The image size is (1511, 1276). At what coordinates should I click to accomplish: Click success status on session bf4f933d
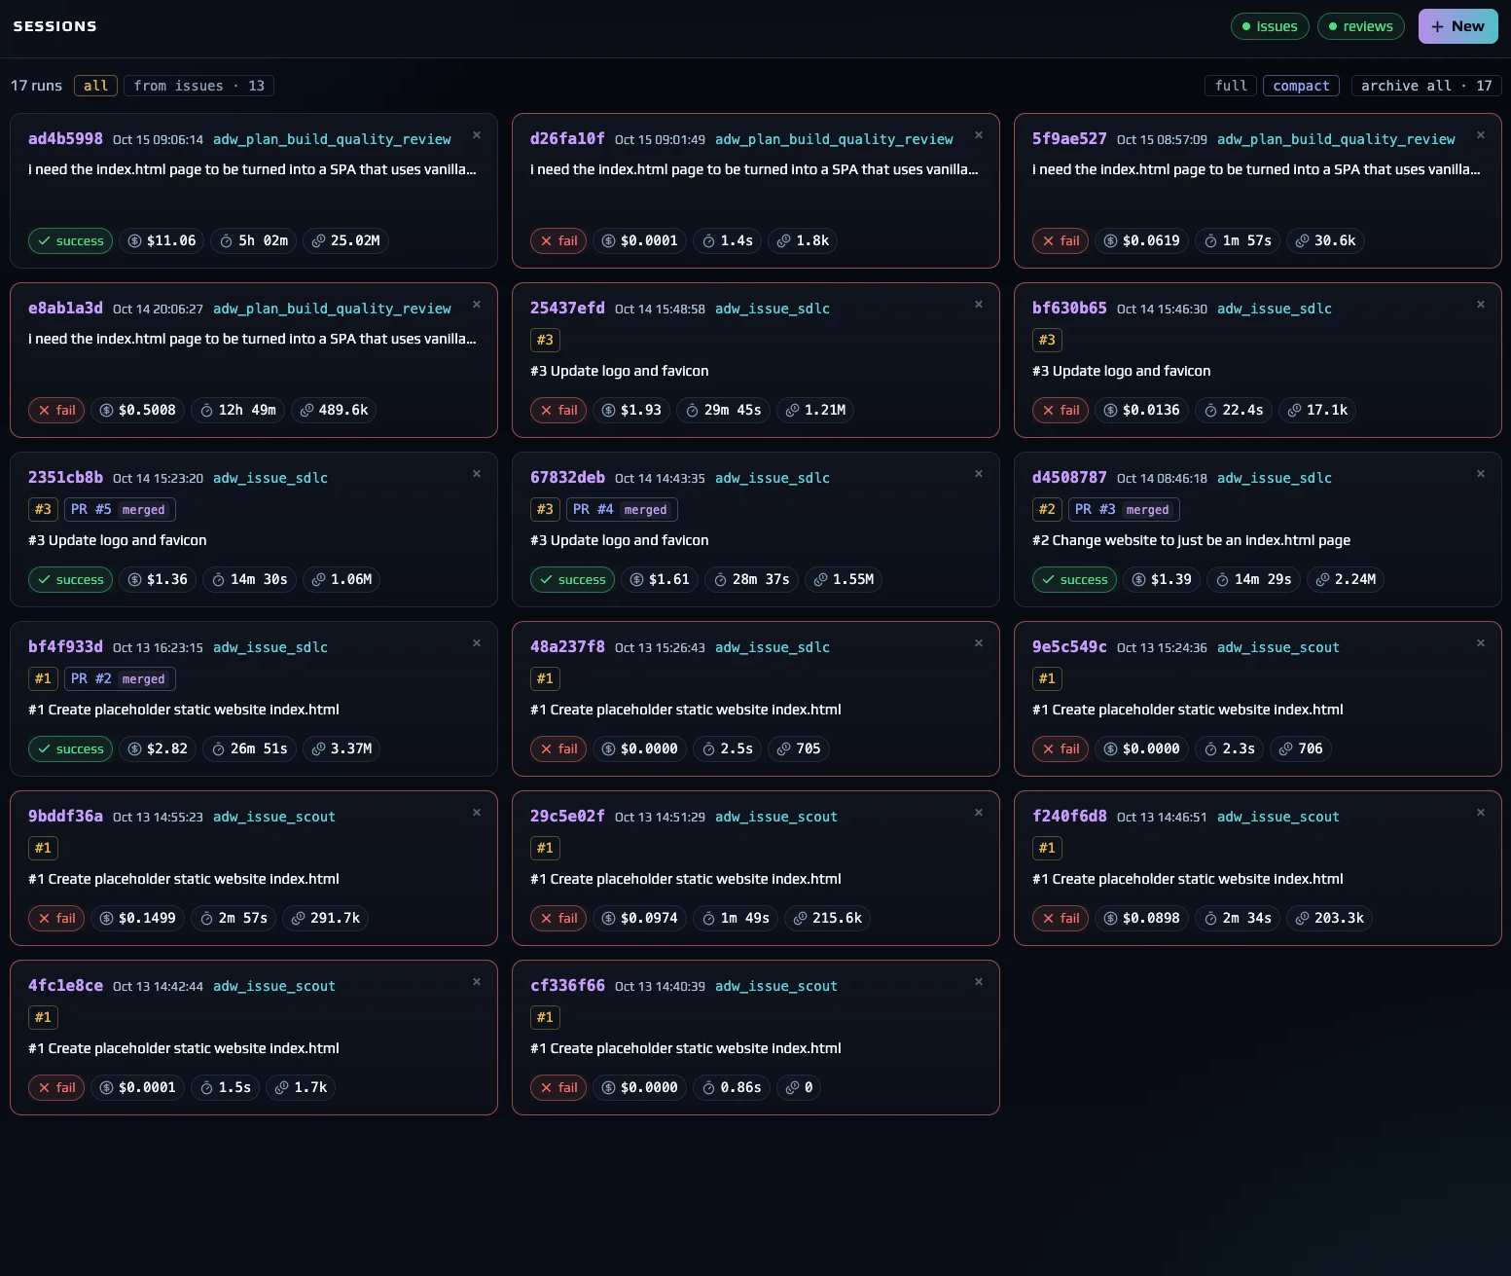coord(70,748)
